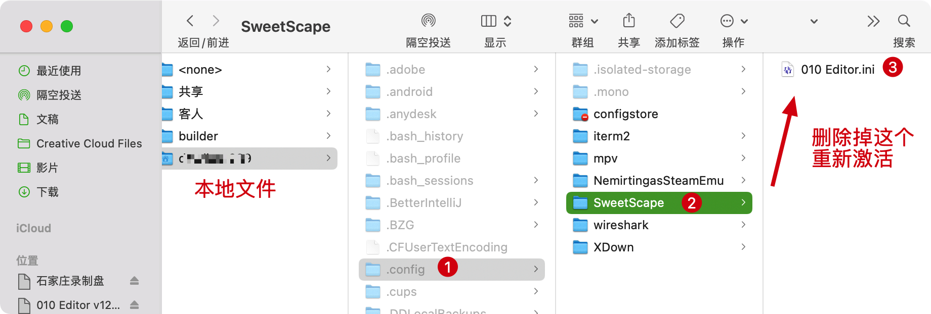Open the standalone chevron dropdown in the toolbar

(814, 21)
